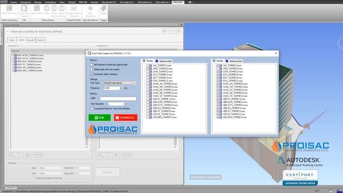Switch to the Rules tab in Clash Detective
Viewport: 343px width, 193px height.
[x=12, y=40]
